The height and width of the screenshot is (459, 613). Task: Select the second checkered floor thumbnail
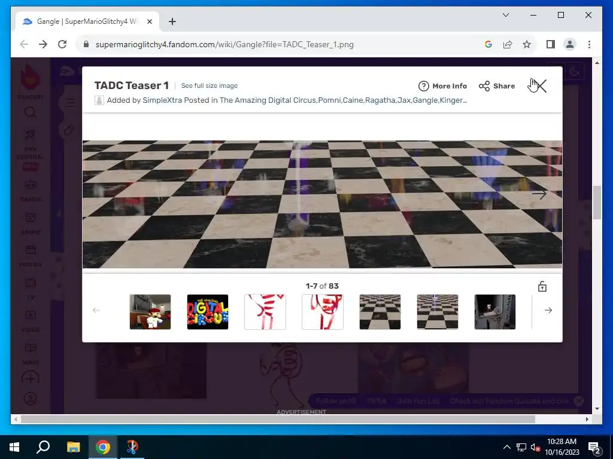coord(438,312)
